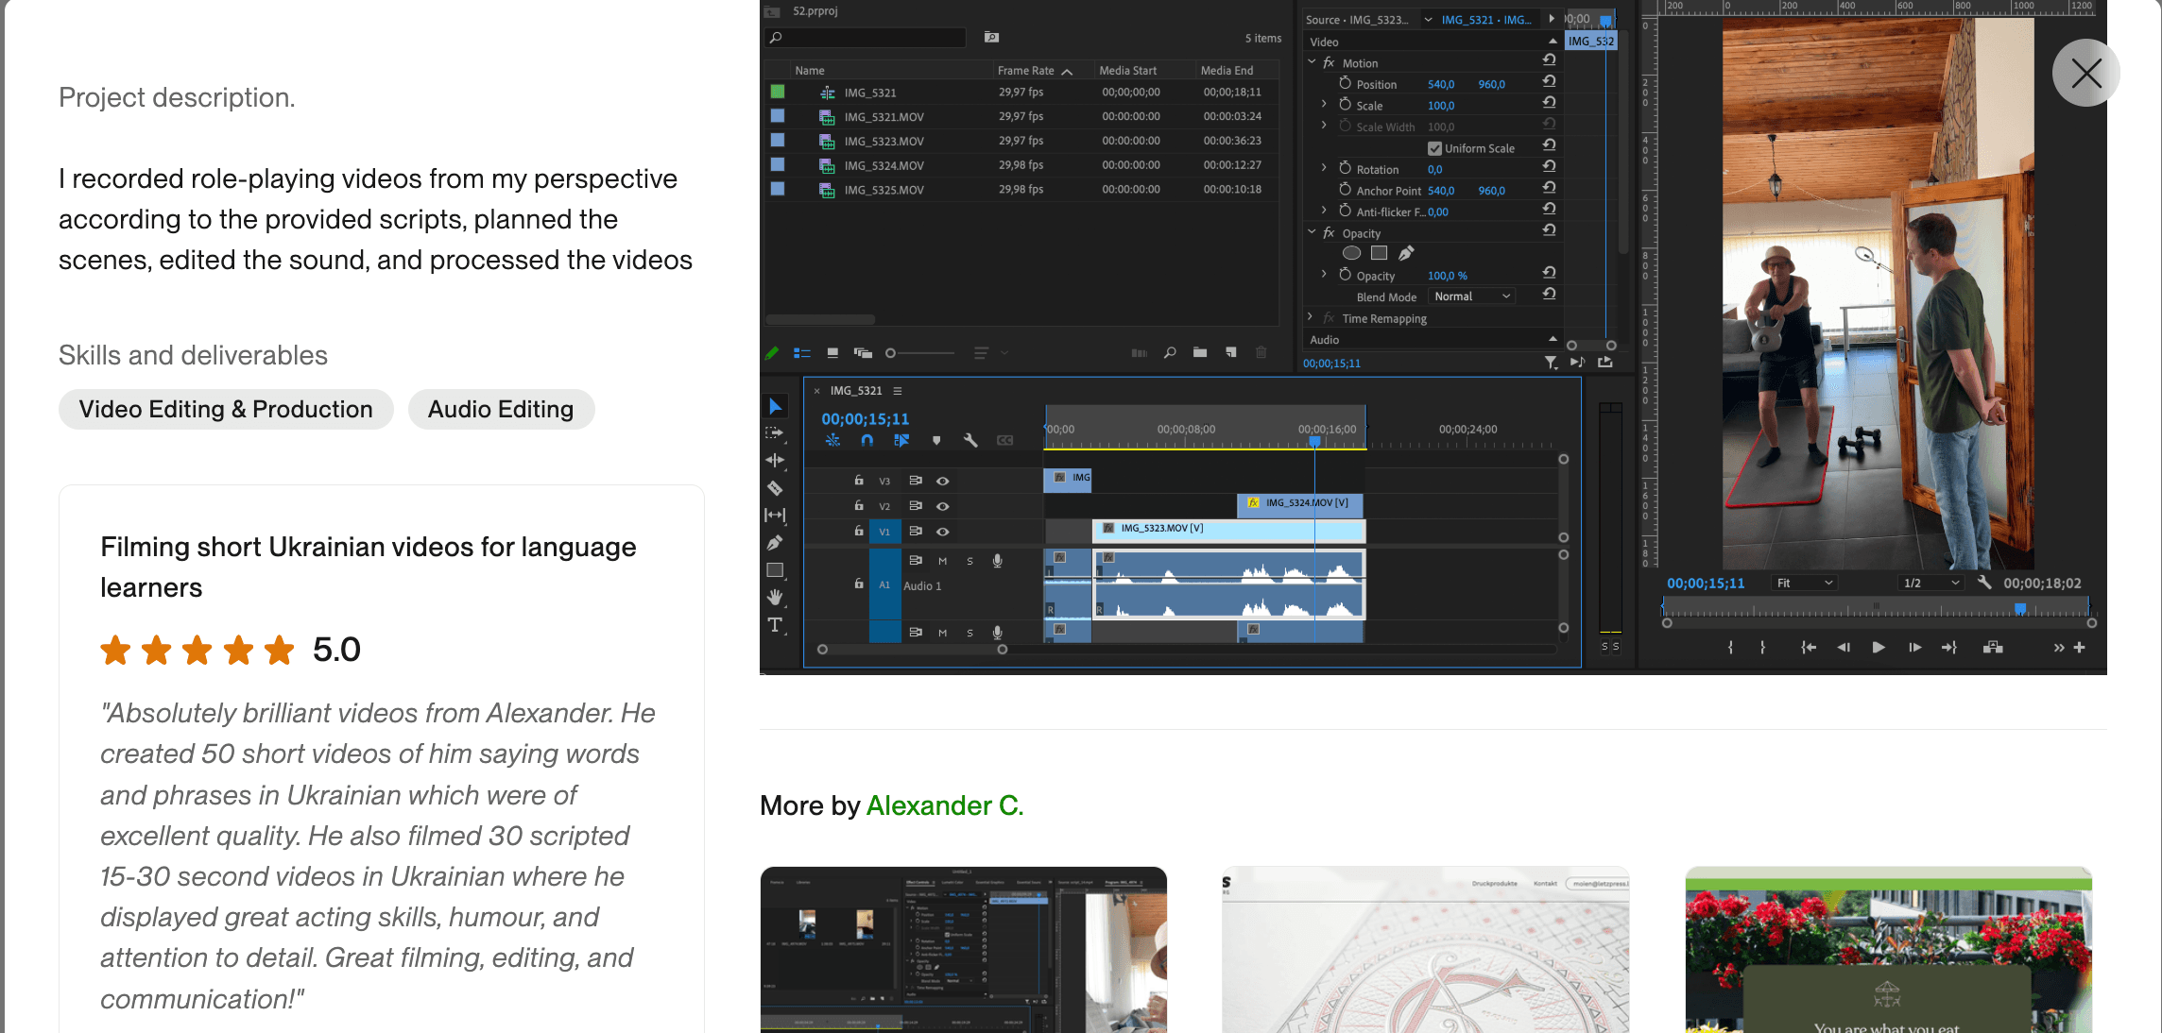Select the Type tool
Screen dimensions: 2162x1033
point(775,625)
